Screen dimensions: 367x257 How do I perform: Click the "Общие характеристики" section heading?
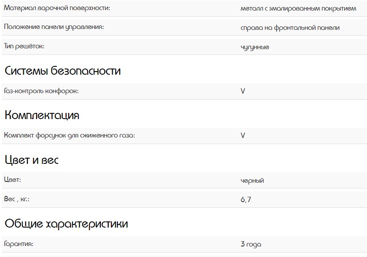coord(66,224)
